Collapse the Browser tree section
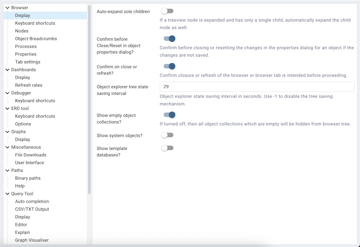This screenshot has height=247, width=360. pyautogui.click(x=7, y=7)
